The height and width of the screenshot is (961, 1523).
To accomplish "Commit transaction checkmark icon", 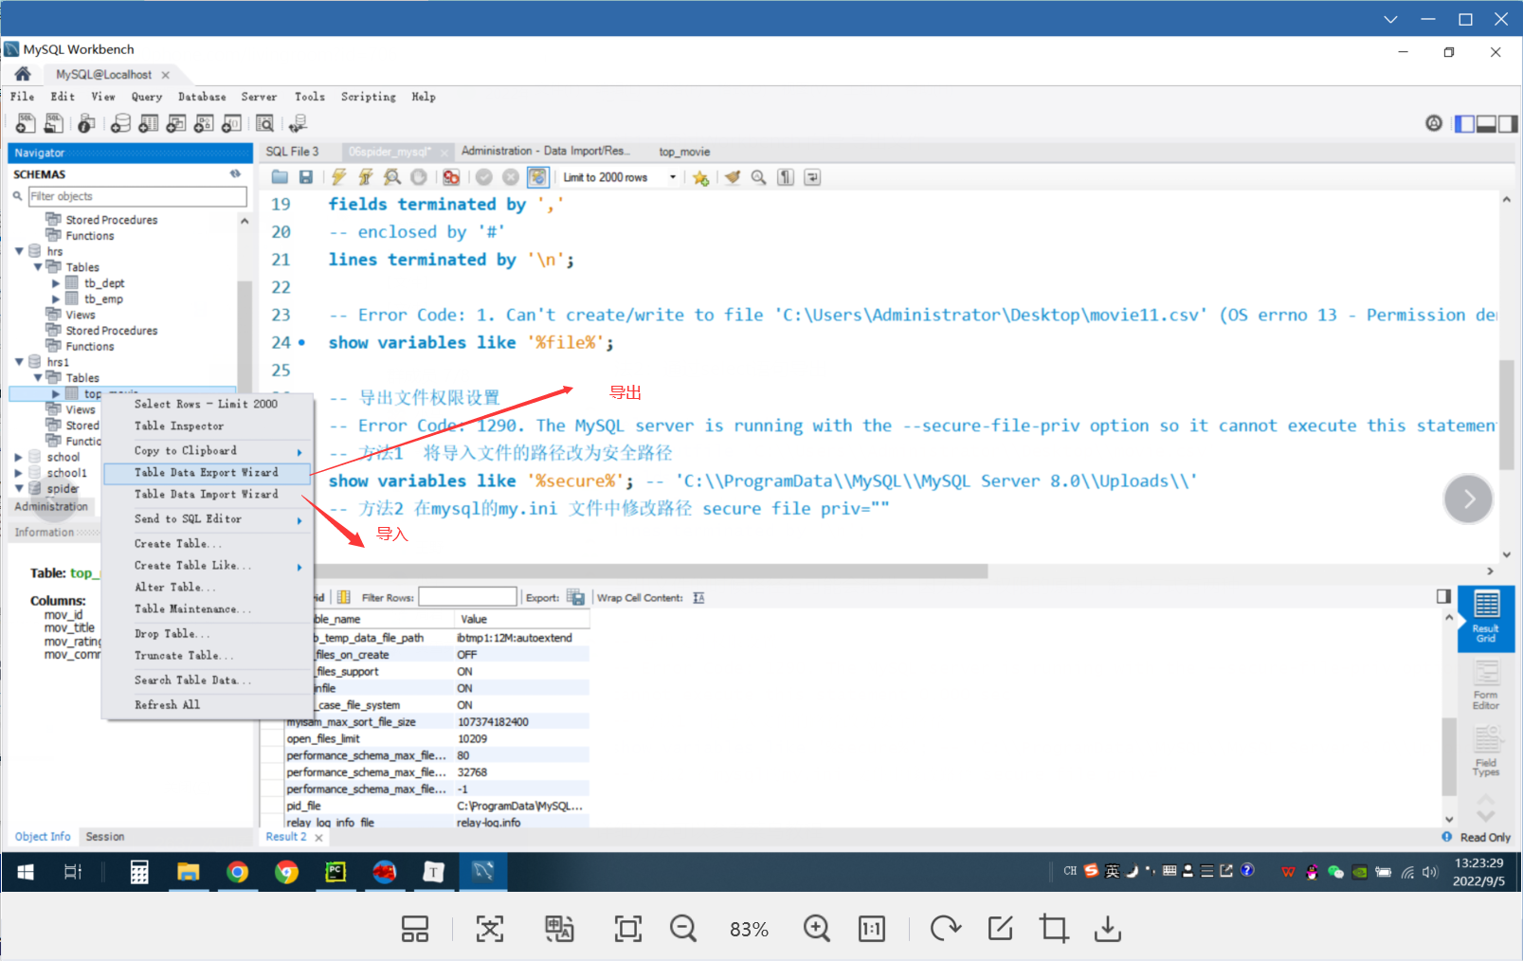I will point(484,177).
